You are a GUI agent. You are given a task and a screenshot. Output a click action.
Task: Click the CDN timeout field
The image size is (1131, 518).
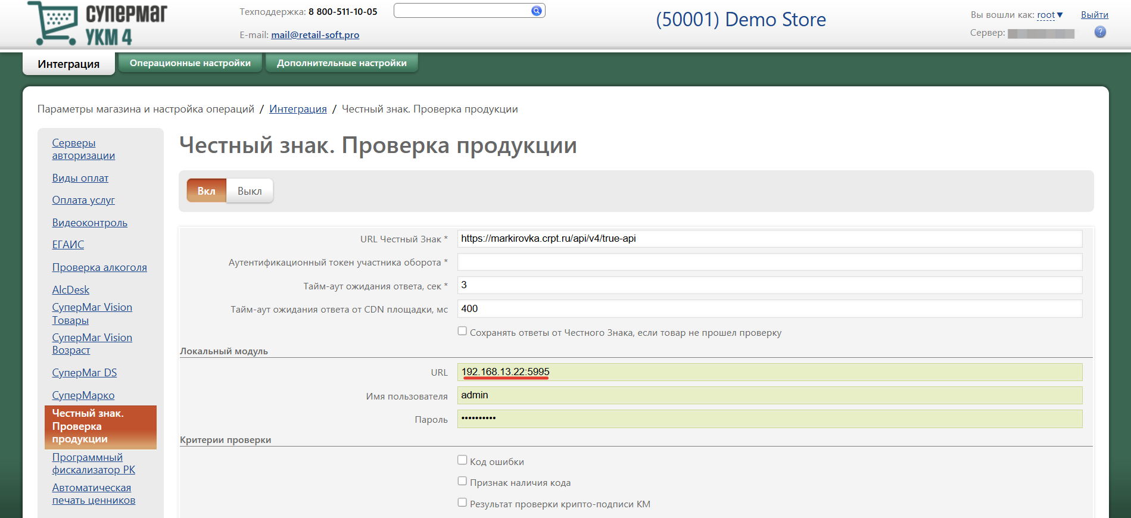pos(769,309)
